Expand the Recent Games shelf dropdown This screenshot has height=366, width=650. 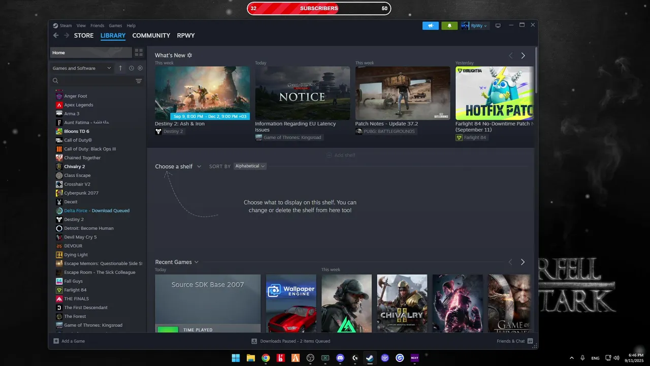pyautogui.click(x=177, y=262)
